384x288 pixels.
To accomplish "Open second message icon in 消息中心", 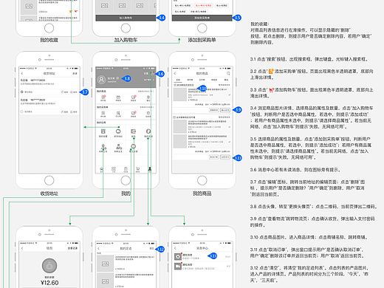I will click(x=178, y=267).
